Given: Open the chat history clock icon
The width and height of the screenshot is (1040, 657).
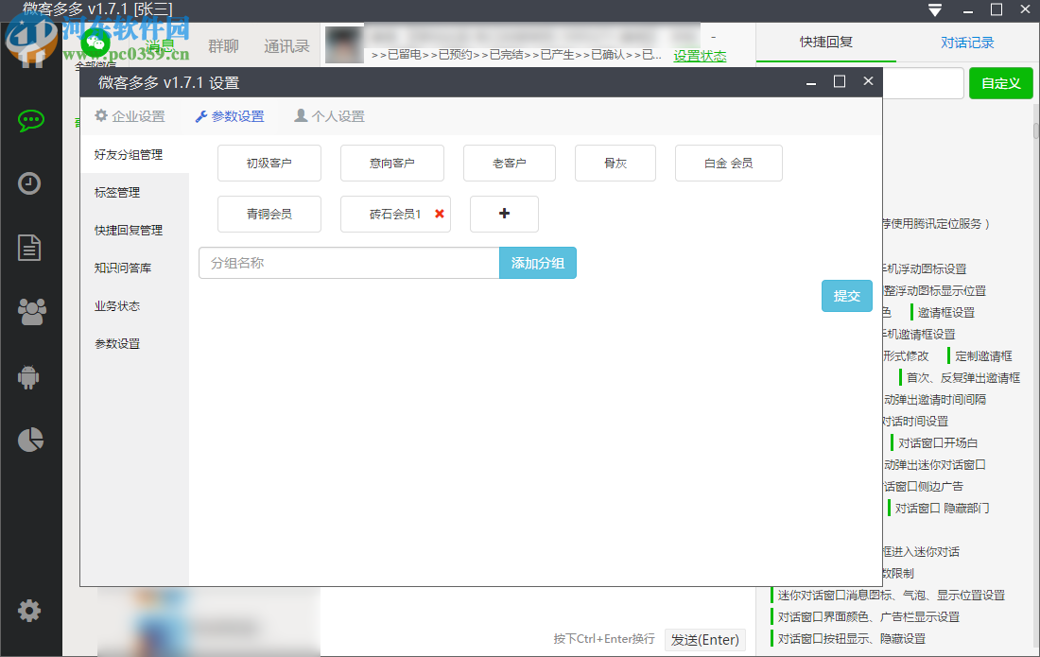Looking at the screenshot, I should click(x=30, y=184).
